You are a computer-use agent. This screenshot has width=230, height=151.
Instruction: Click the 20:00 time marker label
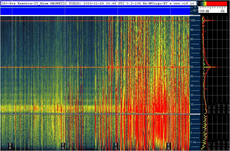click(63, 145)
